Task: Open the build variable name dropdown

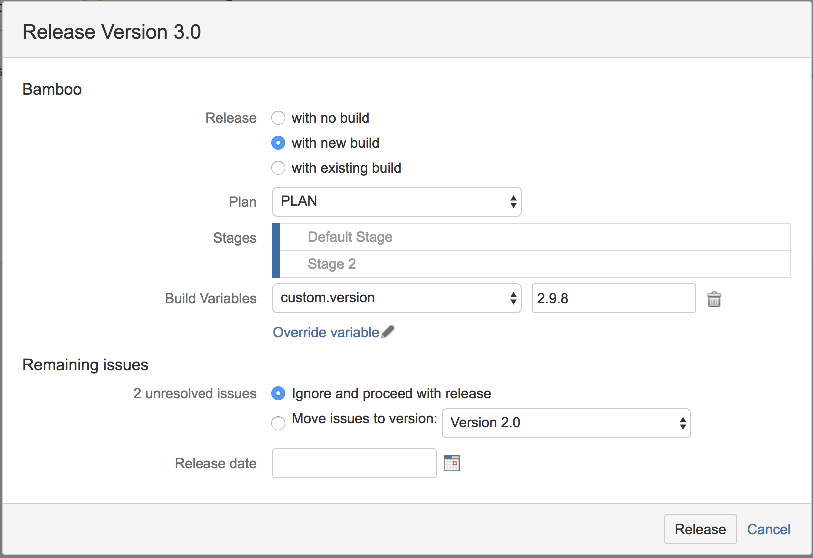Action: [513, 298]
